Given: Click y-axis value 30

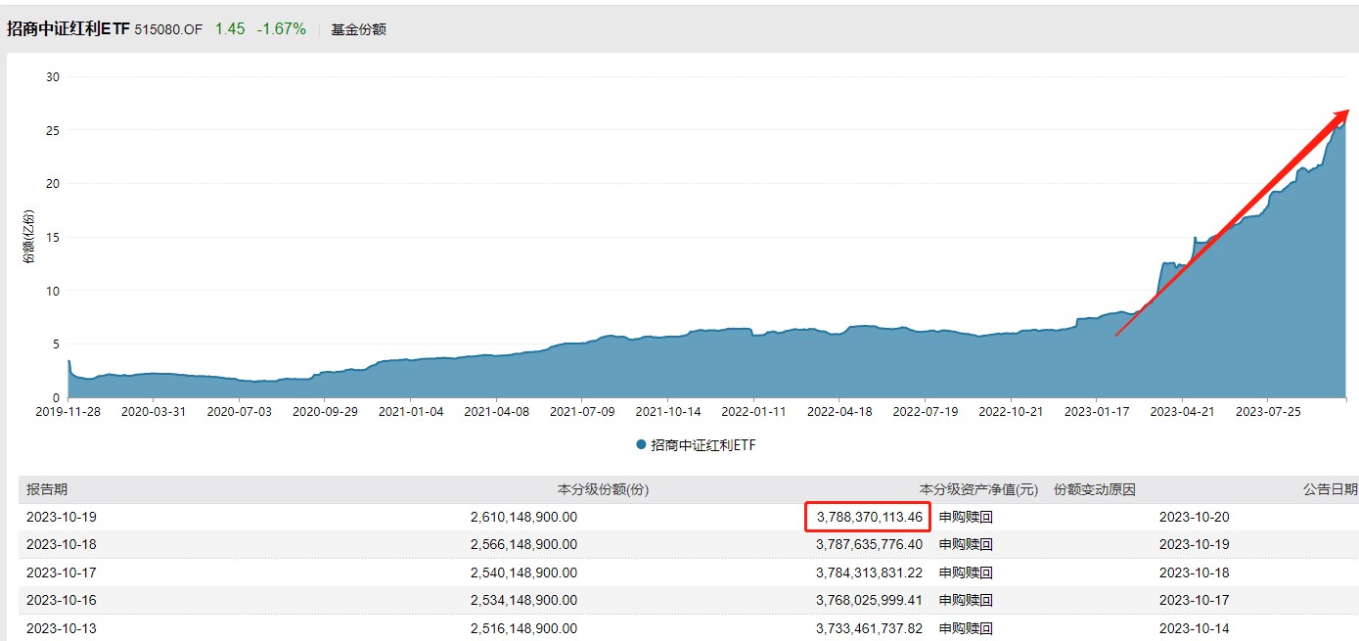Looking at the screenshot, I should (x=53, y=77).
